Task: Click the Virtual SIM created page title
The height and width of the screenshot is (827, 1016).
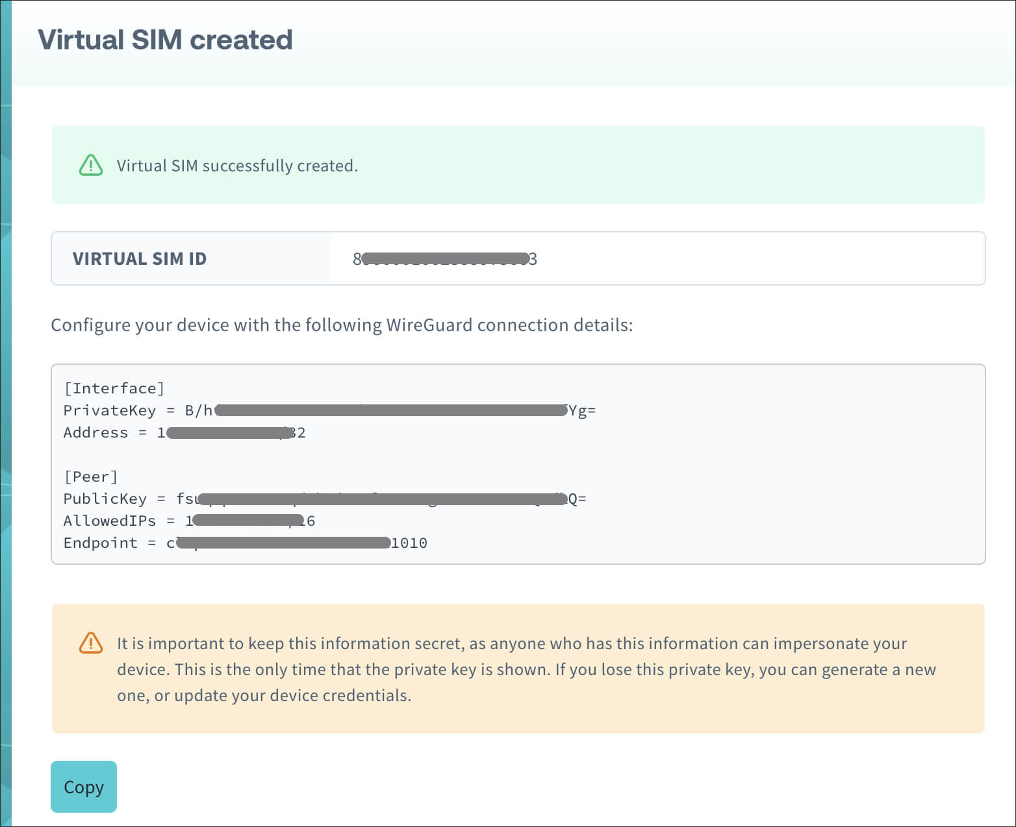Action: [165, 39]
